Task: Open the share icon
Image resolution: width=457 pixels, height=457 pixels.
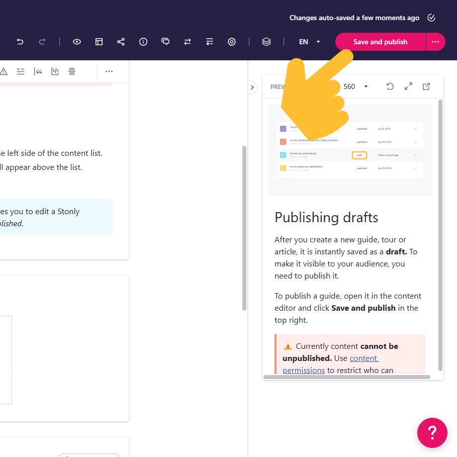Action: pos(121,42)
